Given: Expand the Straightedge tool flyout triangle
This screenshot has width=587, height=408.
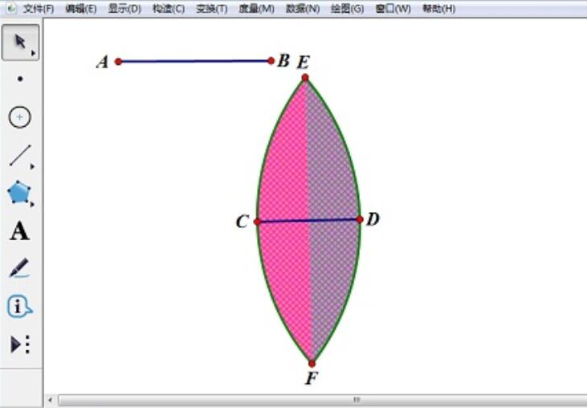Looking at the screenshot, I should click(33, 166).
